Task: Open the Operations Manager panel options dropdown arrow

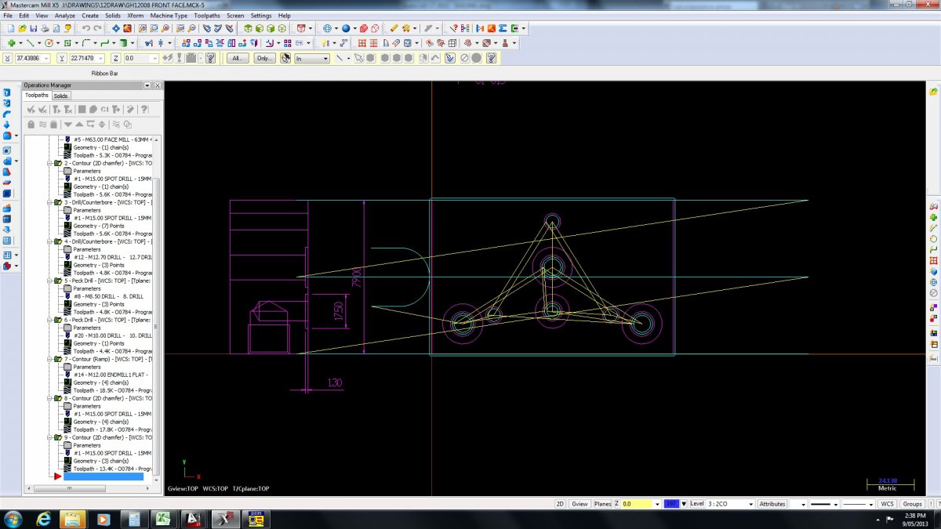Action: click(147, 85)
